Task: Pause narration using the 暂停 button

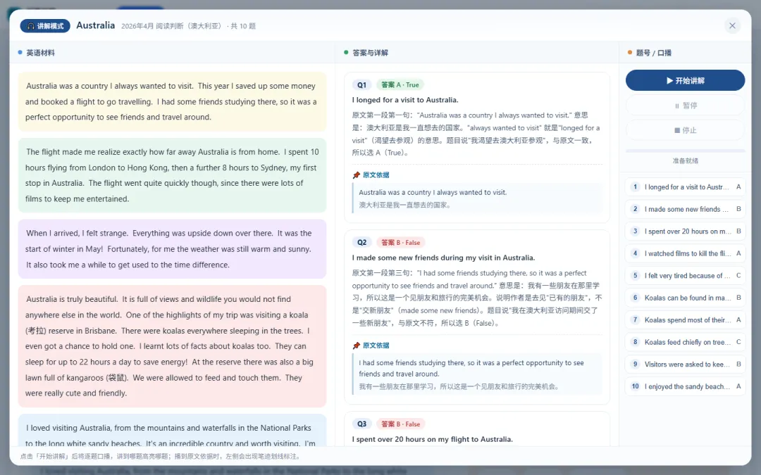Action: pos(685,105)
